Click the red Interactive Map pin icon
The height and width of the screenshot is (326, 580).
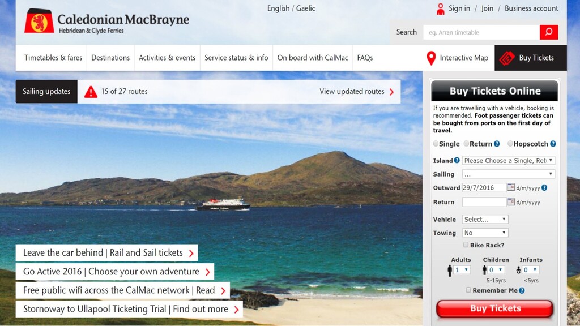[x=431, y=58]
